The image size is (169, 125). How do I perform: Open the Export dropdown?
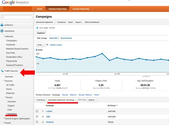pyautogui.click(x=79, y=22)
